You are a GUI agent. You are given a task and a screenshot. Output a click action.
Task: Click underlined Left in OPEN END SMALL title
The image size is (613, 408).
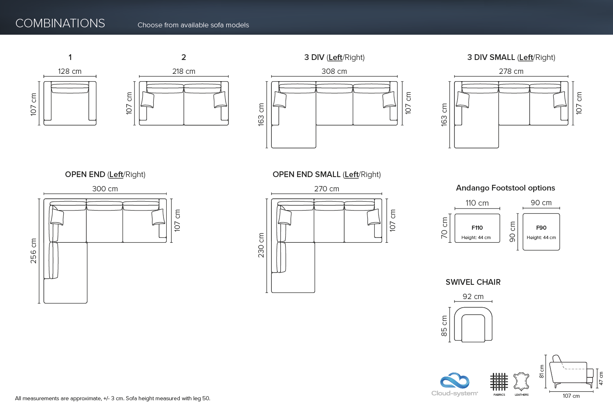(x=351, y=175)
